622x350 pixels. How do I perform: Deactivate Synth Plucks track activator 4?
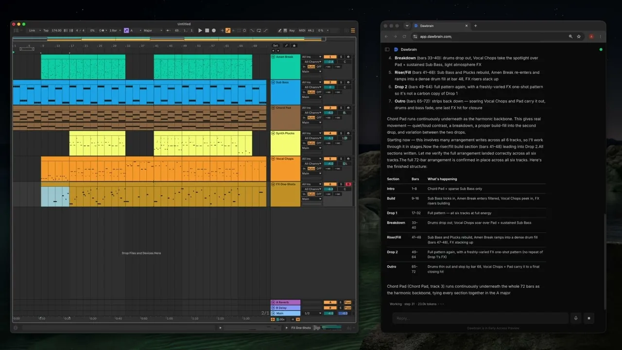point(330,133)
